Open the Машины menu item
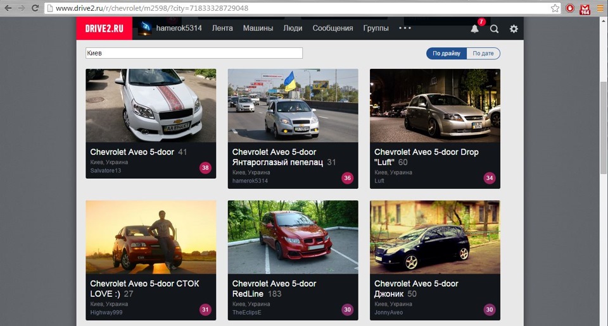The width and height of the screenshot is (608, 326). tap(258, 28)
